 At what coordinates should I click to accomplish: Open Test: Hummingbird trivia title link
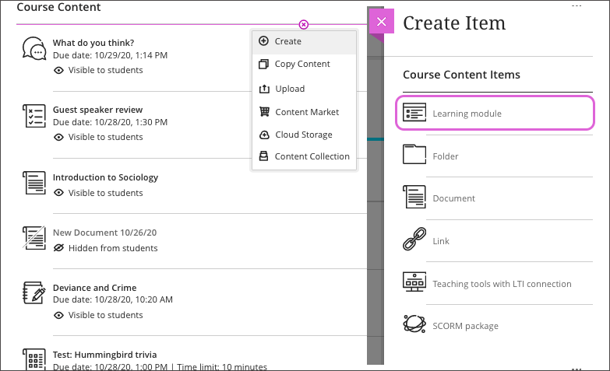(x=104, y=355)
